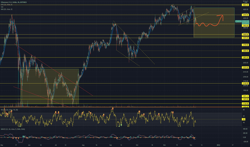Click the Jun label on time axis
The width and height of the screenshot is (250, 147).
point(29,145)
